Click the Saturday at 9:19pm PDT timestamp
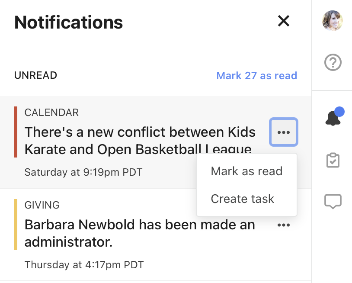352x283 pixels. (x=83, y=172)
